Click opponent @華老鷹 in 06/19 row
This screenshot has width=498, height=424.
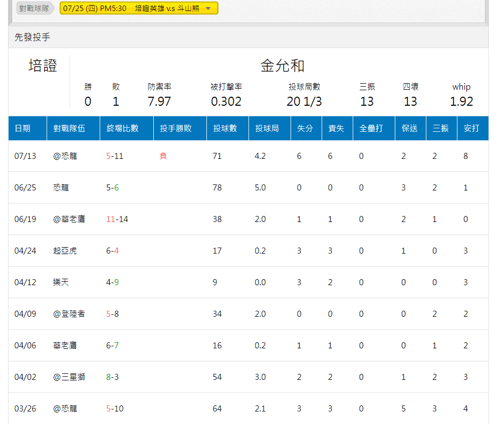click(x=69, y=219)
